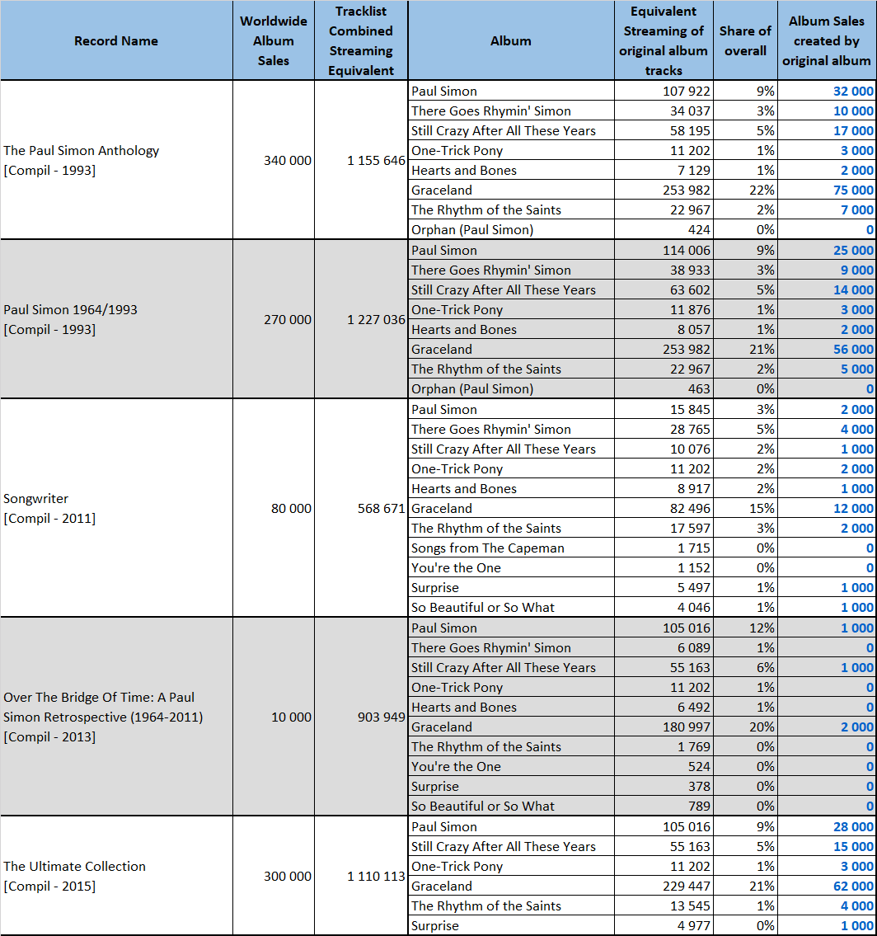Click the 10 000 worldwide sales cell
The image size is (877, 936).
[x=274, y=717]
